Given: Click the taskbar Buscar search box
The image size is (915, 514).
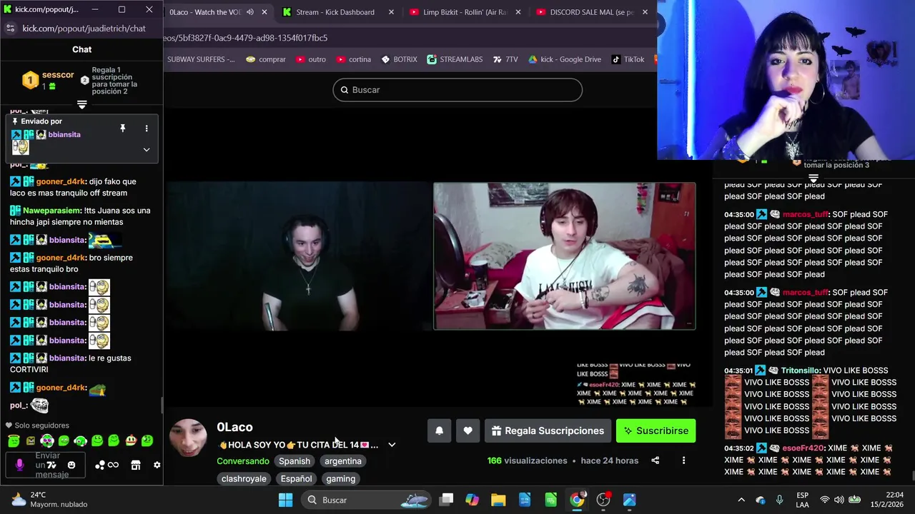Looking at the screenshot, I should point(366,500).
